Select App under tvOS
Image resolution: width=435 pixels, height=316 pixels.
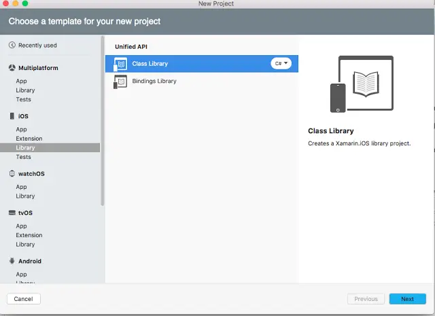(21, 226)
